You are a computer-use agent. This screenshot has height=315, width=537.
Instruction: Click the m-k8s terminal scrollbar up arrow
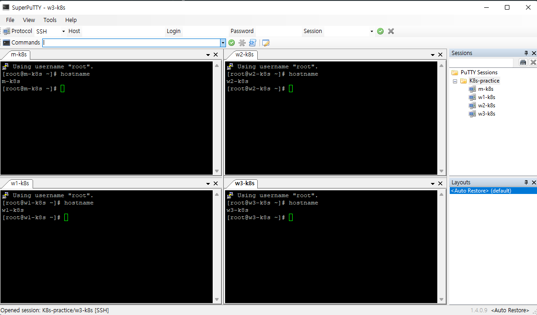click(x=217, y=66)
